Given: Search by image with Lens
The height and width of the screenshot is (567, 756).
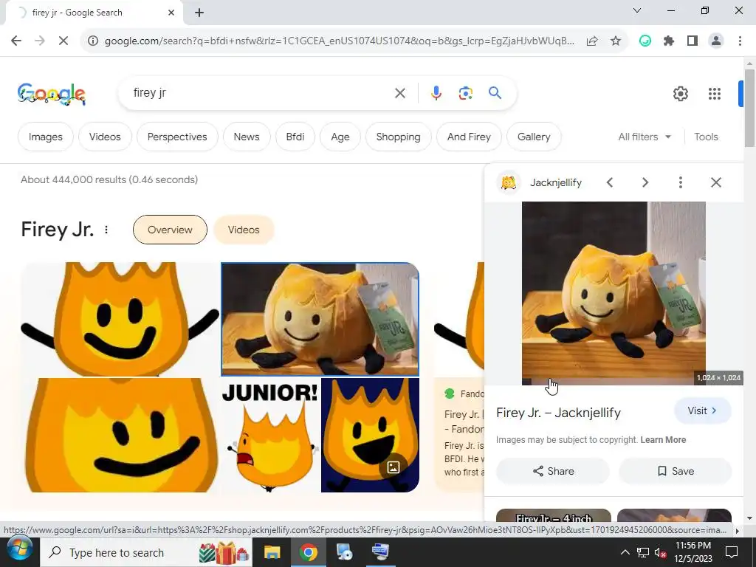Looking at the screenshot, I should coord(465,93).
